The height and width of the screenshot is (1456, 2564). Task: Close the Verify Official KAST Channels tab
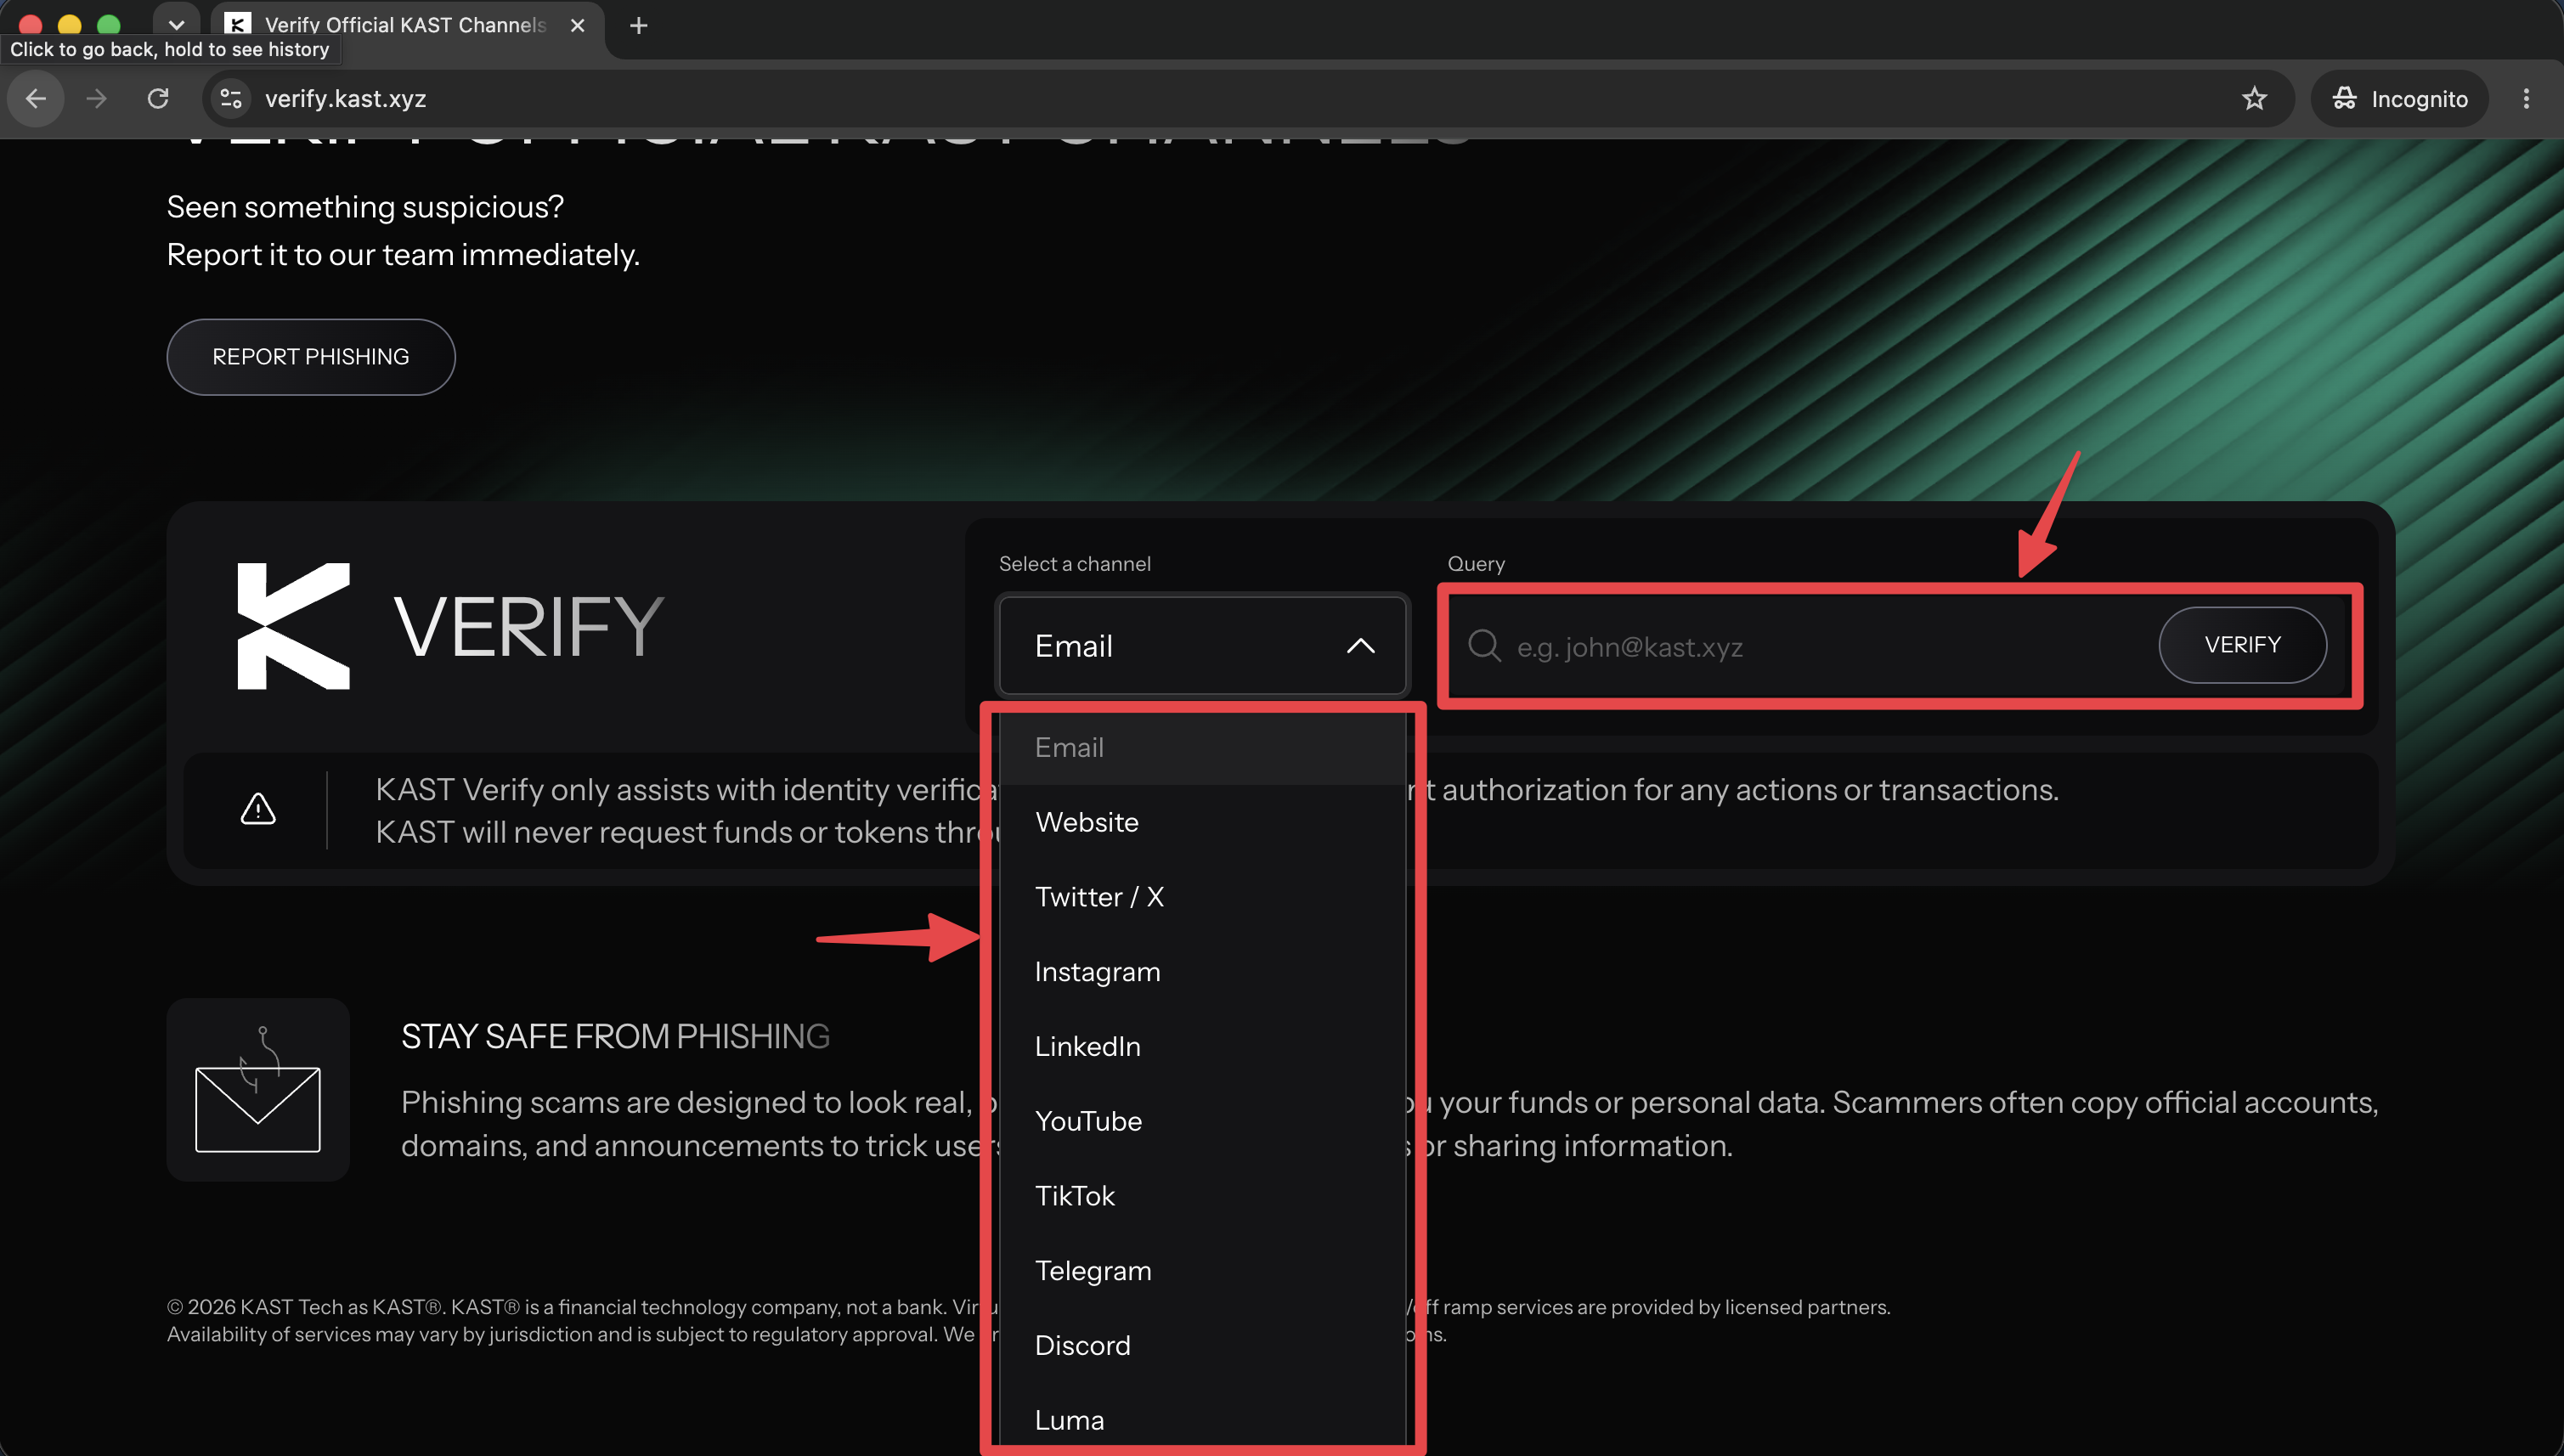pos(577,26)
